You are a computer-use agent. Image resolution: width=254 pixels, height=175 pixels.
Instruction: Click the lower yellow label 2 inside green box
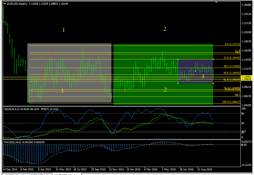165,90
